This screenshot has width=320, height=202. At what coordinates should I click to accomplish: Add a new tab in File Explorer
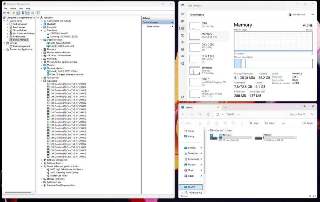[x=226, y=108]
